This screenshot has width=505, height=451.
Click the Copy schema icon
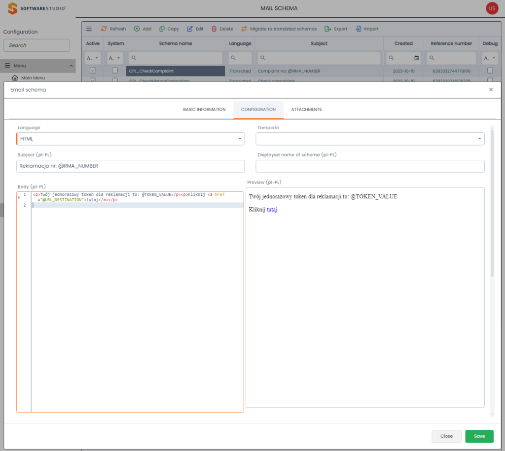[162, 29]
